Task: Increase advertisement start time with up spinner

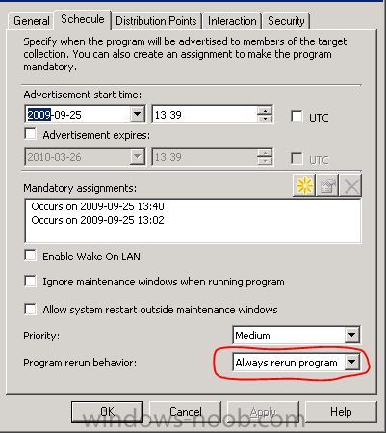Action: click(x=265, y=110)
